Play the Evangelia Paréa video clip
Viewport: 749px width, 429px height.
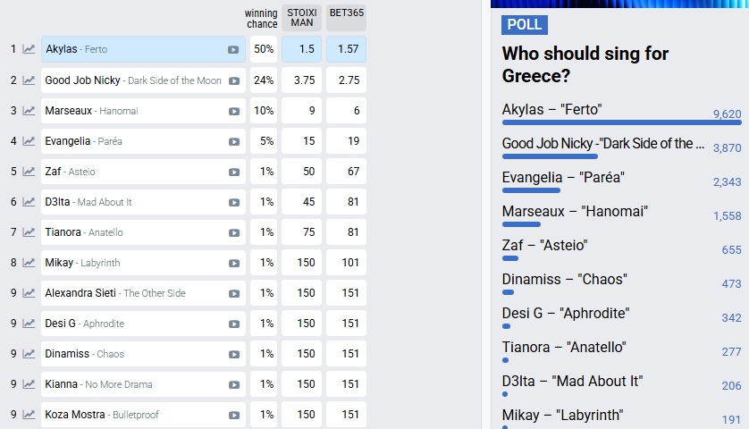coord(234,141)
